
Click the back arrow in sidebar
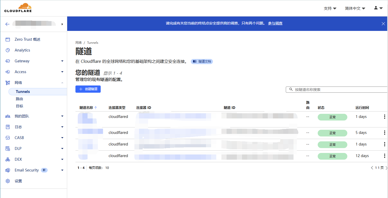tap(7, 24)
